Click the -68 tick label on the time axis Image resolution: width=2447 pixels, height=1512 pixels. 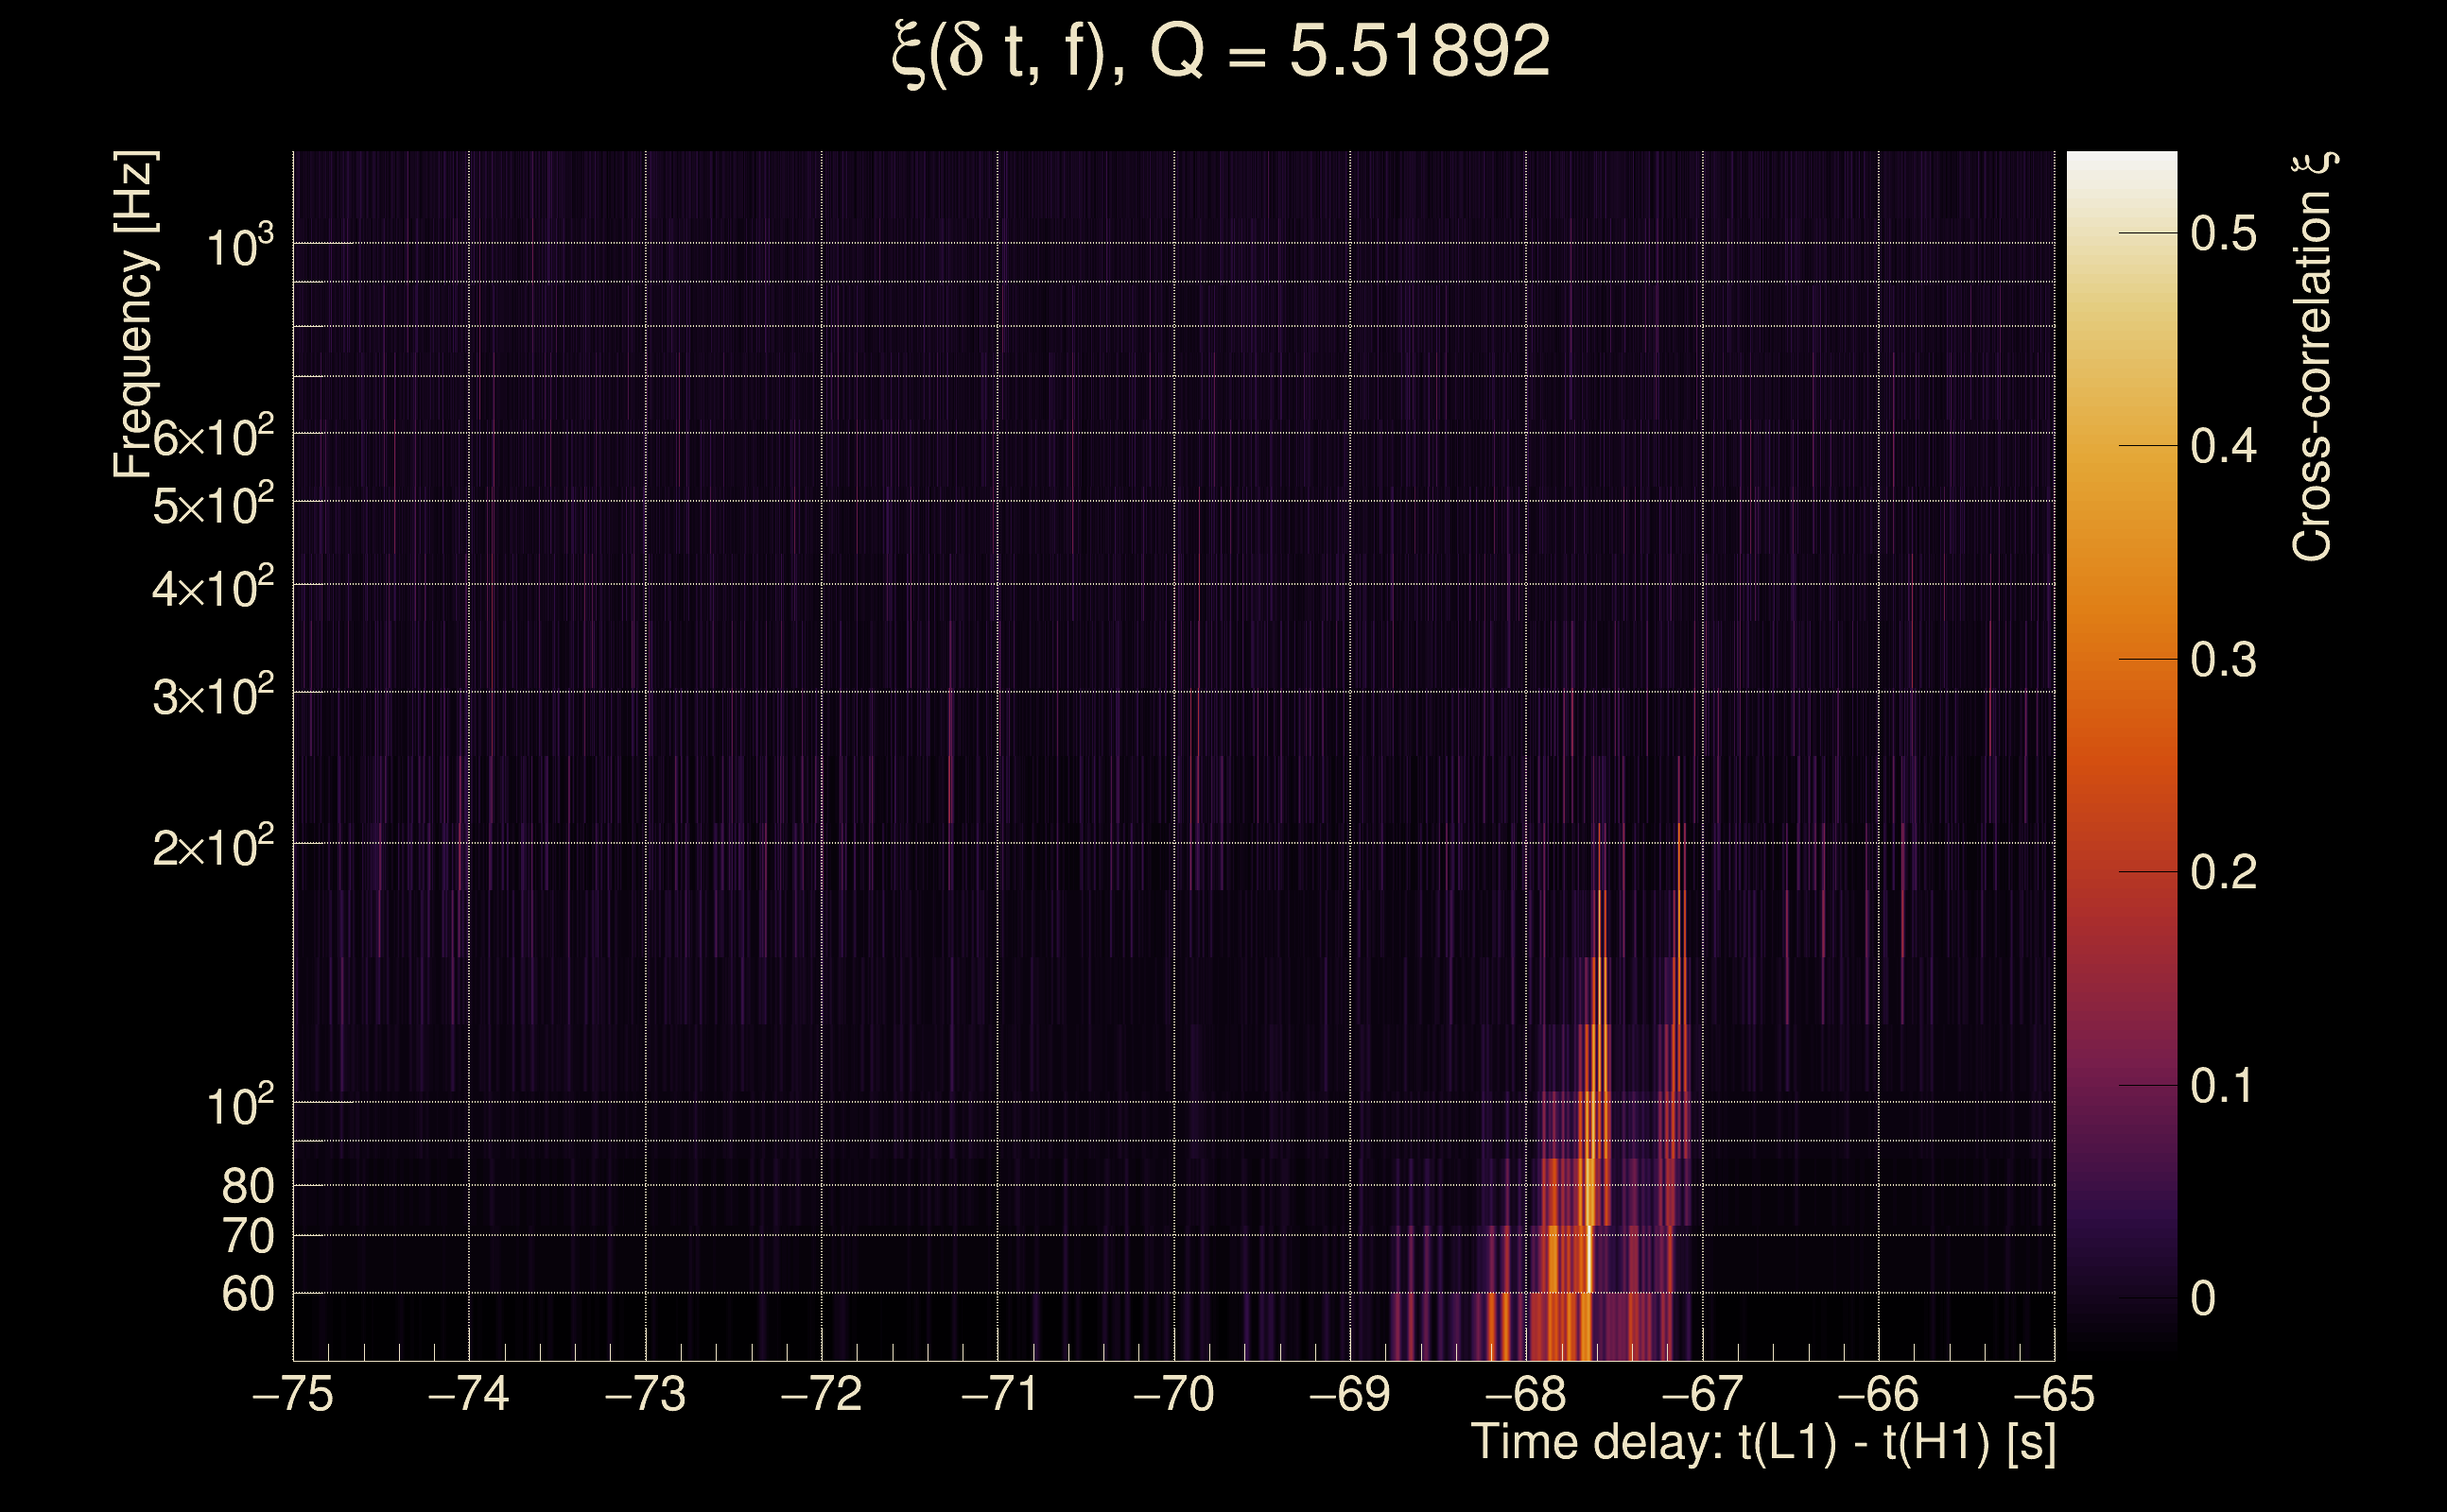[1526, 1394]
